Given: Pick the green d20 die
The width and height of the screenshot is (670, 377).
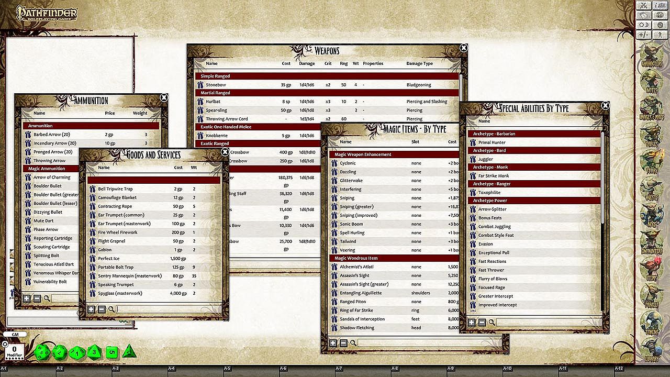Looking at the screenshot, I should (x=42, y=352).
